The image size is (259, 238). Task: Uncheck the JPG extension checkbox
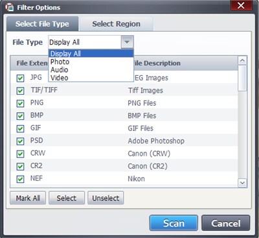20,78
